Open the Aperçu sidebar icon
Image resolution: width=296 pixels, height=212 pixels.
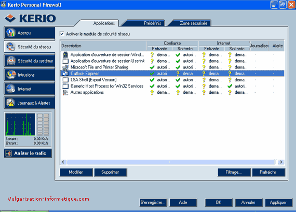[11, 33]
